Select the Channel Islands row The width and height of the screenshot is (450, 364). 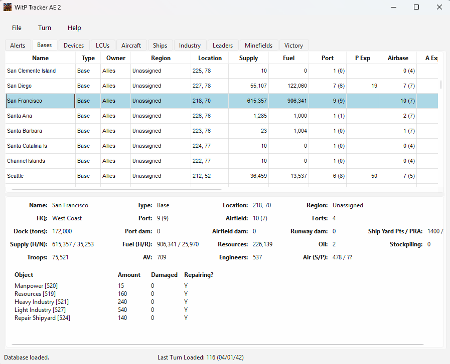pyautogui.click(x=222, y=161)
